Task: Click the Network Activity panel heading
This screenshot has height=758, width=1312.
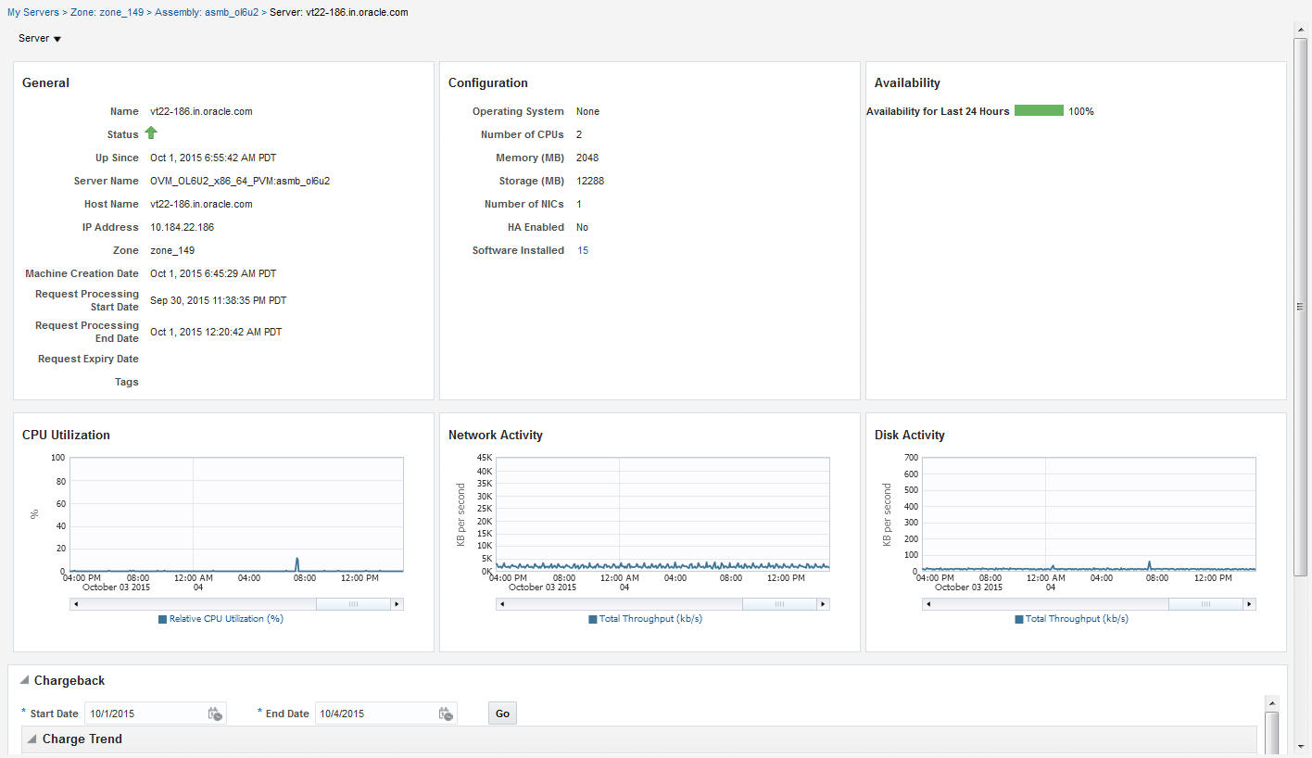Action: pyautogui.click(x=496, y=435)
